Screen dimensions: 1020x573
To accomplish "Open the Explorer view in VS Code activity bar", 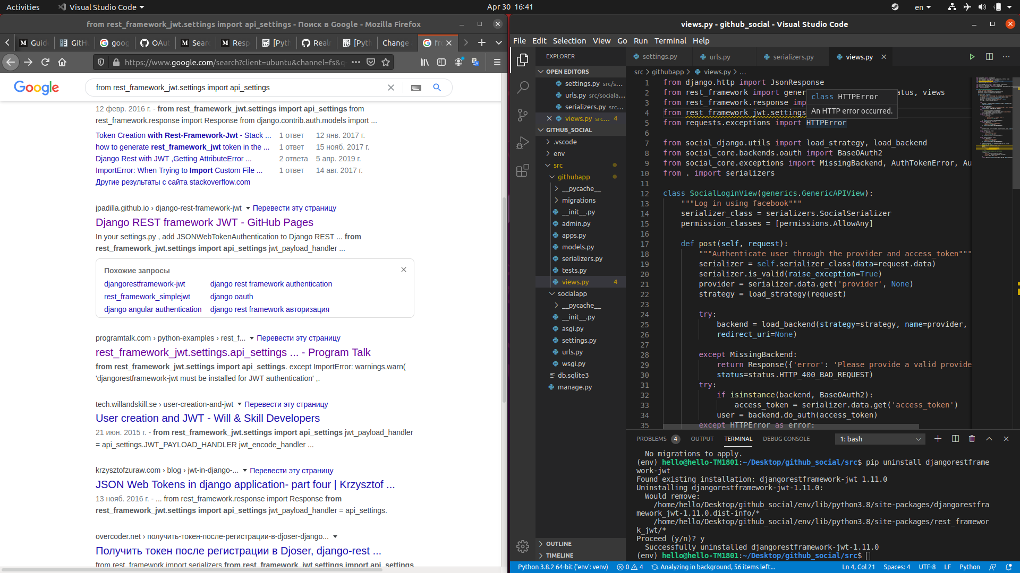I will [523, 60].
